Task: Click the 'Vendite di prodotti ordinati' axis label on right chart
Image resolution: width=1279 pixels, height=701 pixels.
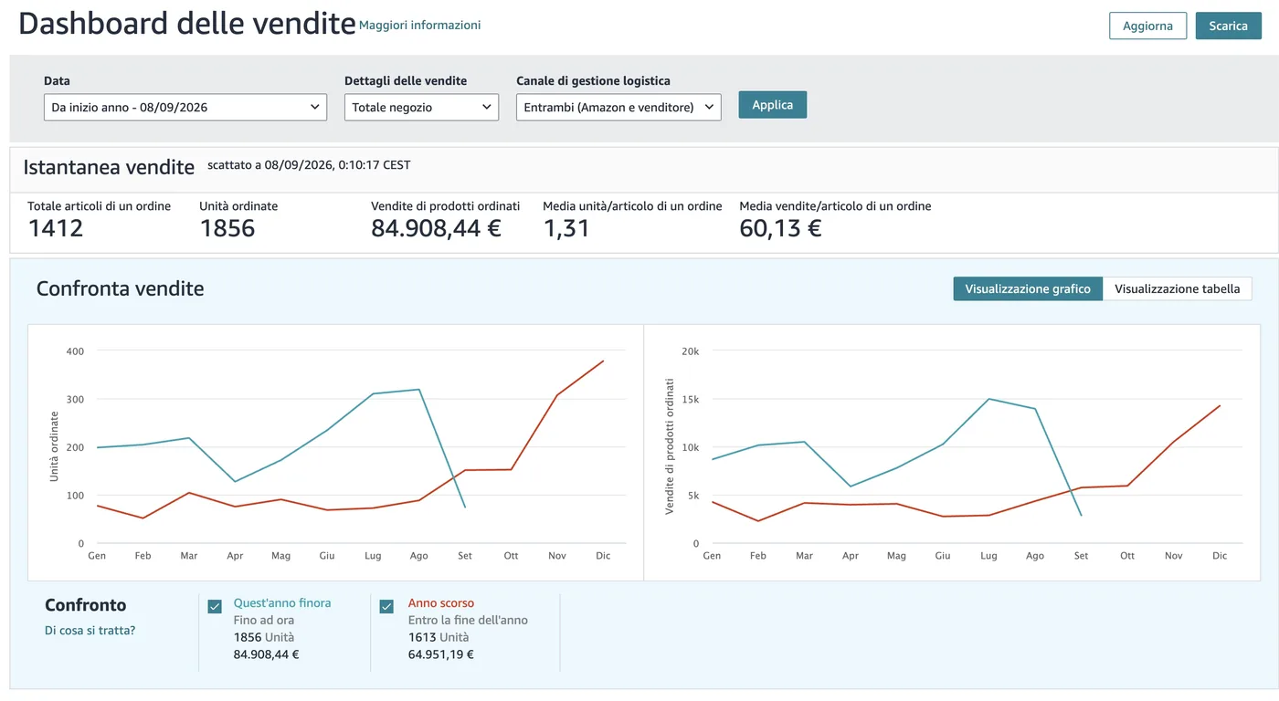Action: click(670, 446)
